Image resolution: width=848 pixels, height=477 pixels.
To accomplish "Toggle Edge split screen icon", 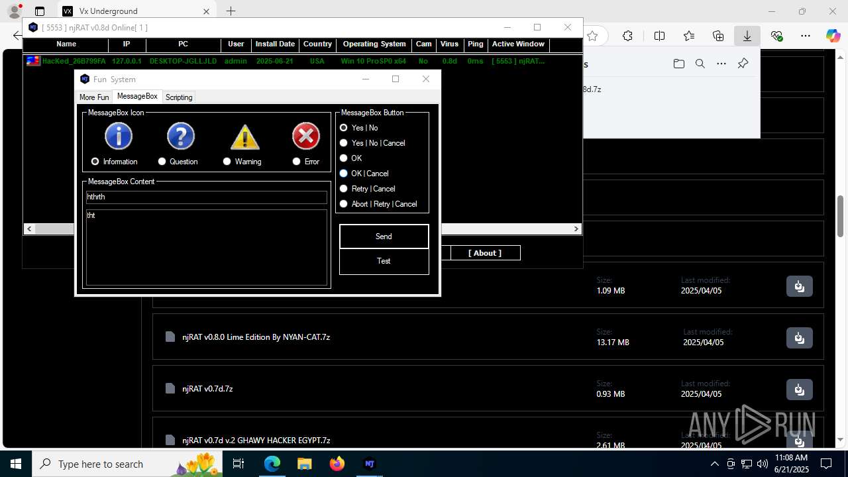I will pyautogui.click(x=659, y=36).
